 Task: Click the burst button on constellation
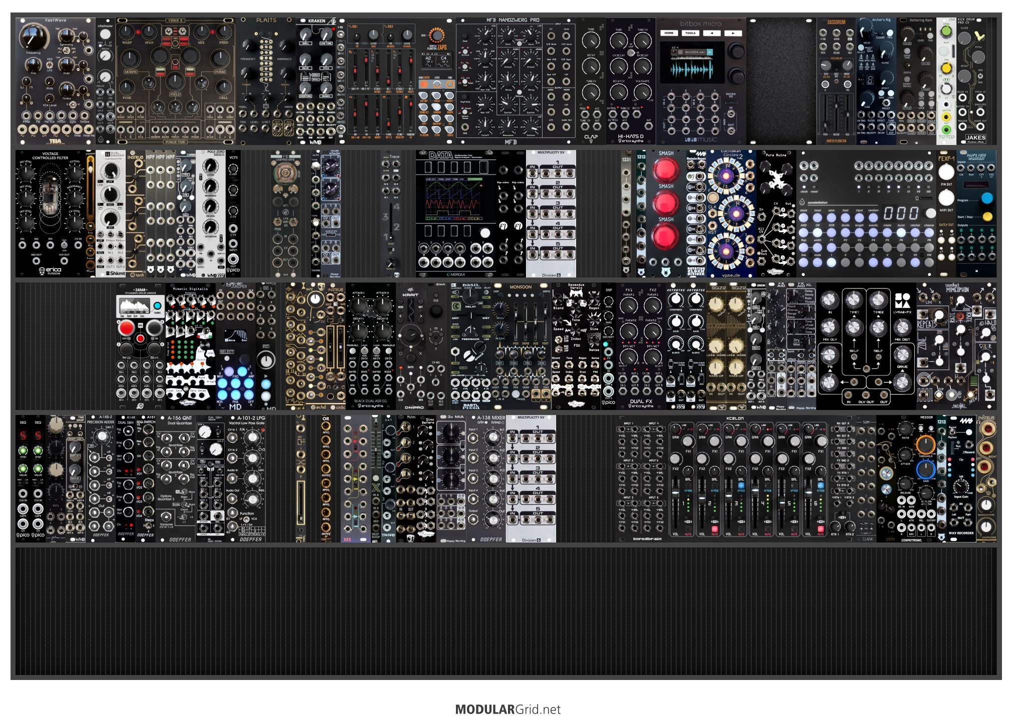(901, 232)
